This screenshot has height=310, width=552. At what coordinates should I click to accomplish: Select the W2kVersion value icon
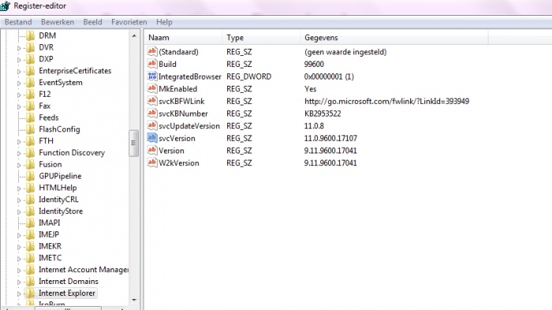click(x=152, y=163)
